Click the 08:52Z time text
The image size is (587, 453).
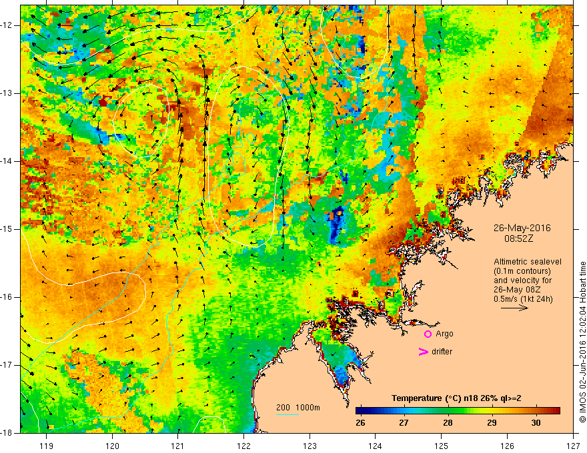(x=518, y=238)
